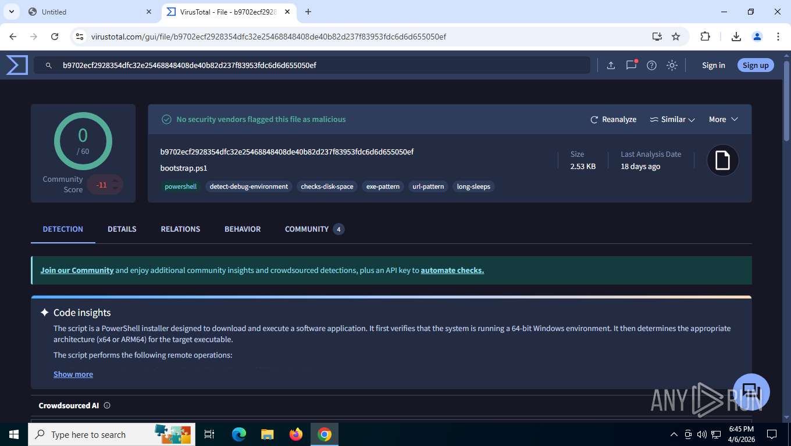Image resolution: width=791 pixels, height=446 pixels.
Task: Open Windows Start menu
Action: click(13, 434)
